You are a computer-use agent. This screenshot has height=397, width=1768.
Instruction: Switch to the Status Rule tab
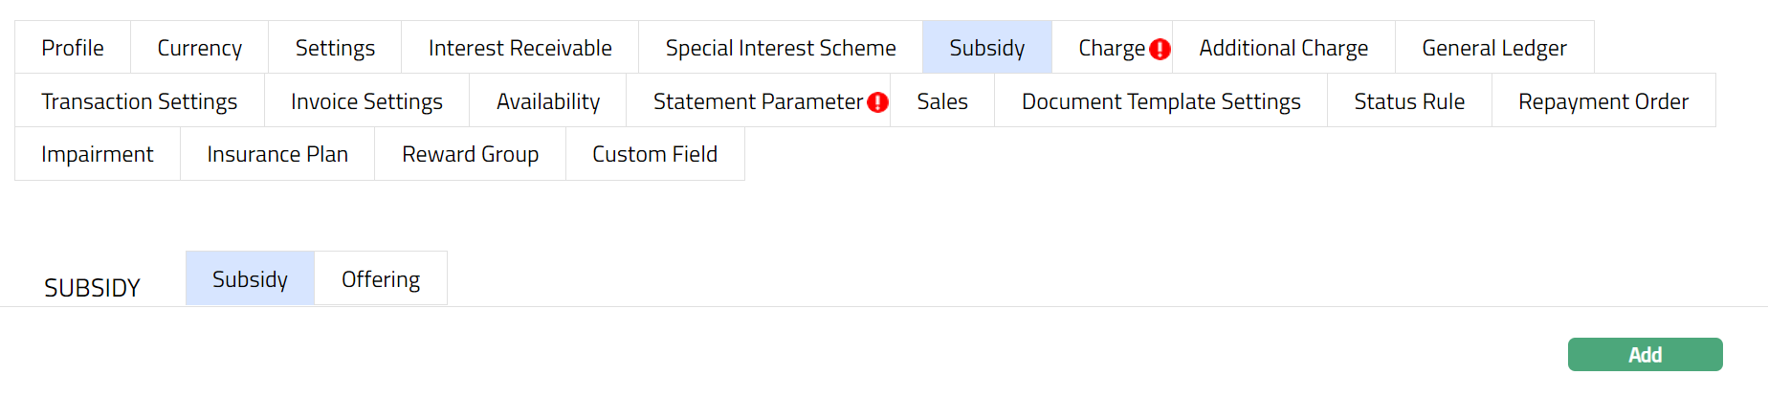point(1409,101)
